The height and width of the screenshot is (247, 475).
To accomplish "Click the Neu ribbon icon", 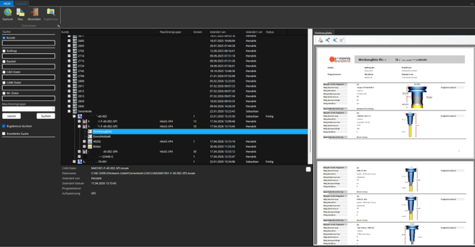I will 20,12.
